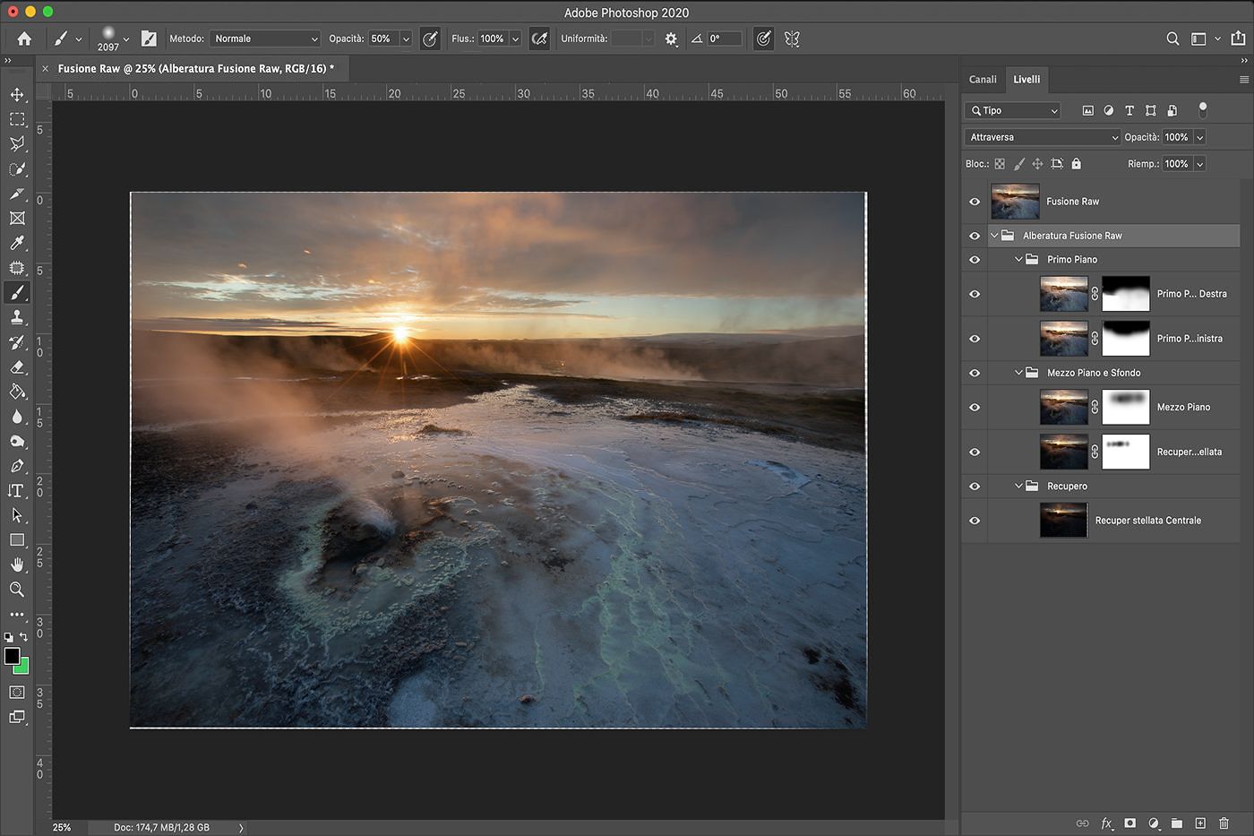Screen dimensions: 1254x836
Task: Select the History Brush tool
Action: click(17, 342)
